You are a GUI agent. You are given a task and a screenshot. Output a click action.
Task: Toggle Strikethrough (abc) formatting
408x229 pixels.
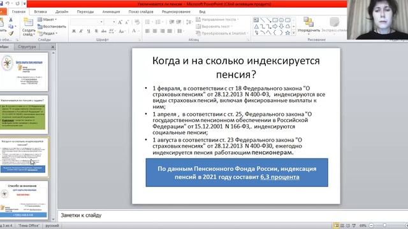coord(103,31)
